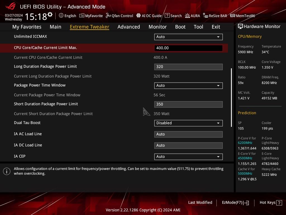Open Hot Keys help text
Screen dimensions: 286x215
click(267, 203)
